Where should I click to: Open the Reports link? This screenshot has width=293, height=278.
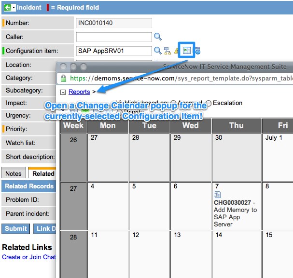pyautogui.click(x=79, y=92)
